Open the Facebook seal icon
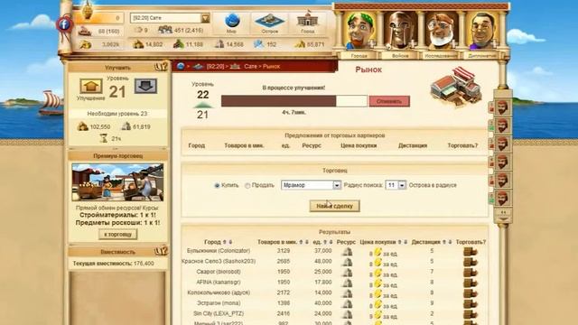 click(x=64, y=24)
